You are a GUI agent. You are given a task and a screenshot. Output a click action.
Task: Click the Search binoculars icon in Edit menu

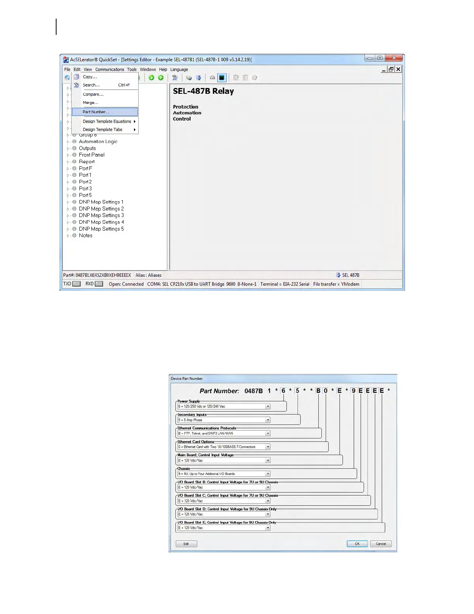[77, 85]
